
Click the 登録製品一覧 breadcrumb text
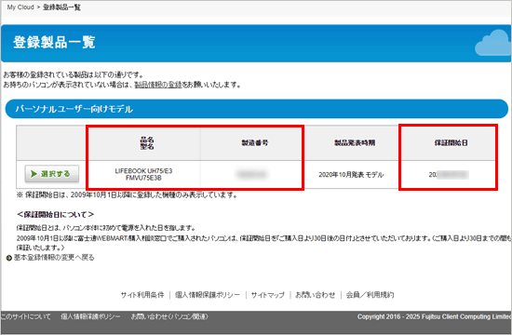61,7
